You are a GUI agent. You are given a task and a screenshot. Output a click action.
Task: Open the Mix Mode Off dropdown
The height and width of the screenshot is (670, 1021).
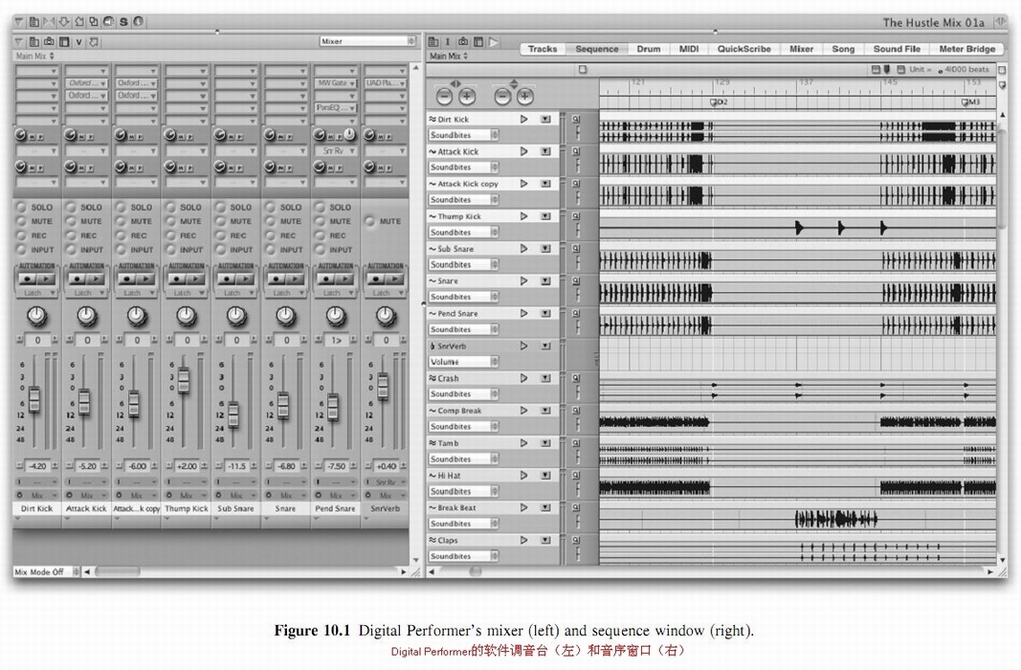(x=46, y=571)
